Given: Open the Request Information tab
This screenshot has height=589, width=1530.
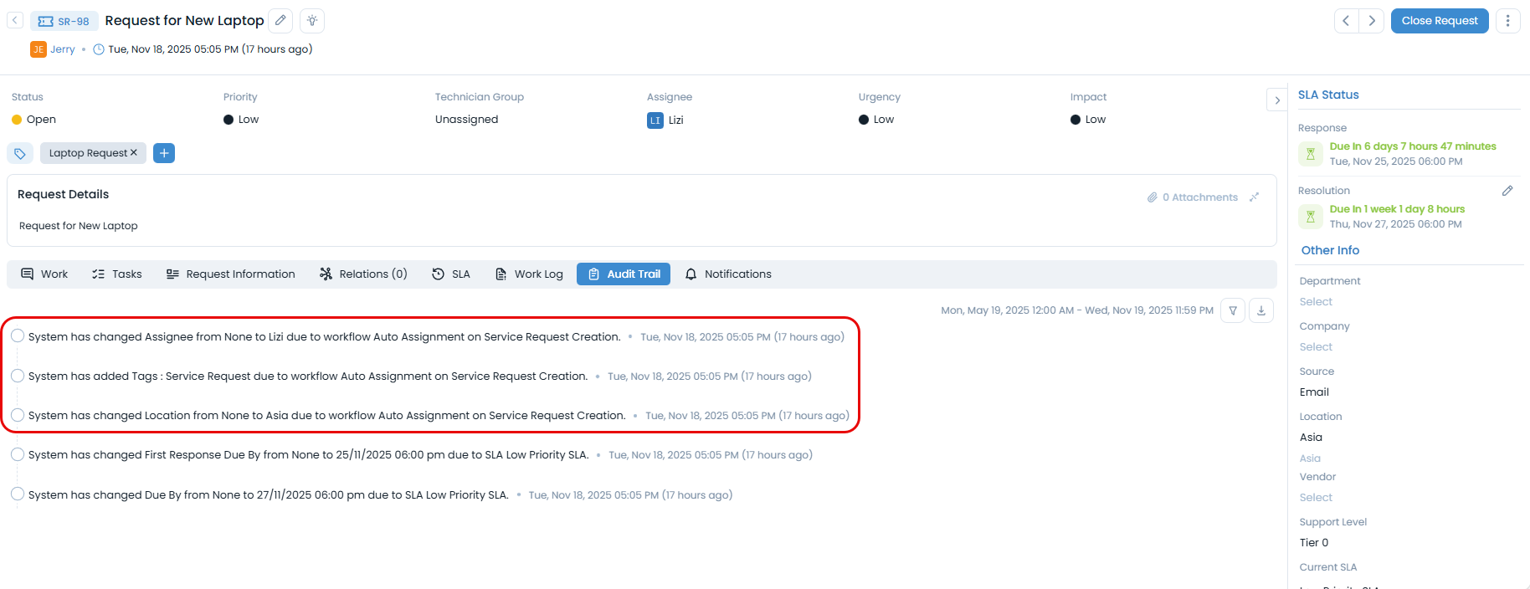Looking at the screenshot, I should (x=231, y=274).
